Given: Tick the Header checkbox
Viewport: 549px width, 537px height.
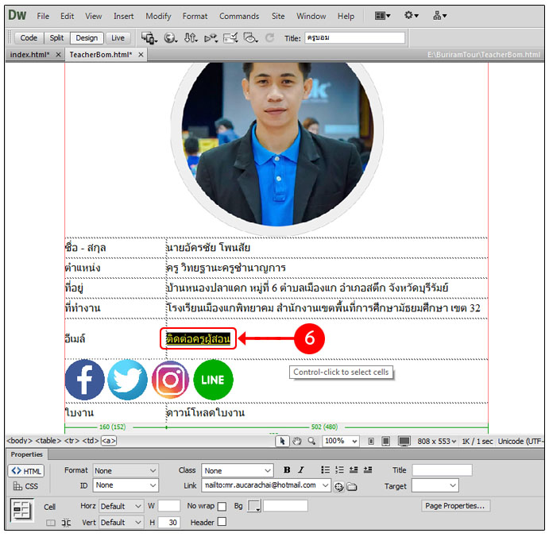Looking at the screenshot, I should point(222,522).
